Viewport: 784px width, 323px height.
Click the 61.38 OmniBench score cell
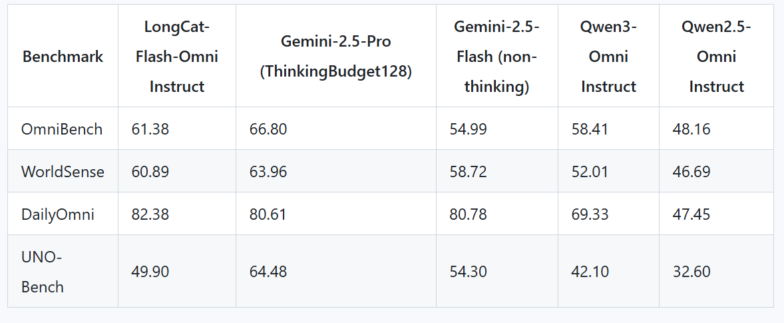point(150,129)
